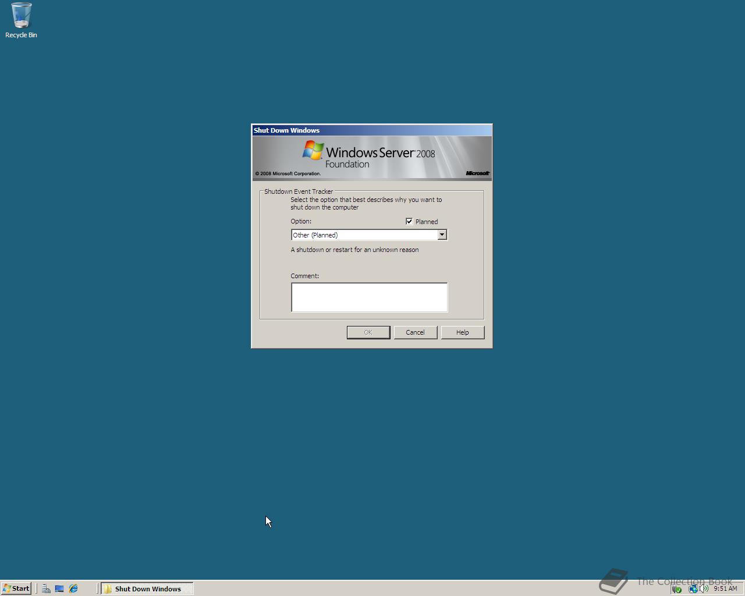
Task: Open Help for shutdown dialog
Action: [x=462, y=332]
